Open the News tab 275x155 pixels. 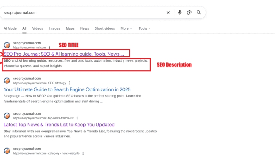(84, 28)
